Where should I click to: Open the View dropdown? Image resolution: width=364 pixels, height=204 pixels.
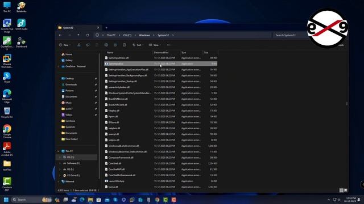(x=155, y=45)
